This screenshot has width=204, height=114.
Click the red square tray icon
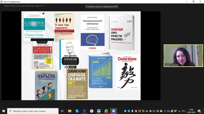coord(139,111)
